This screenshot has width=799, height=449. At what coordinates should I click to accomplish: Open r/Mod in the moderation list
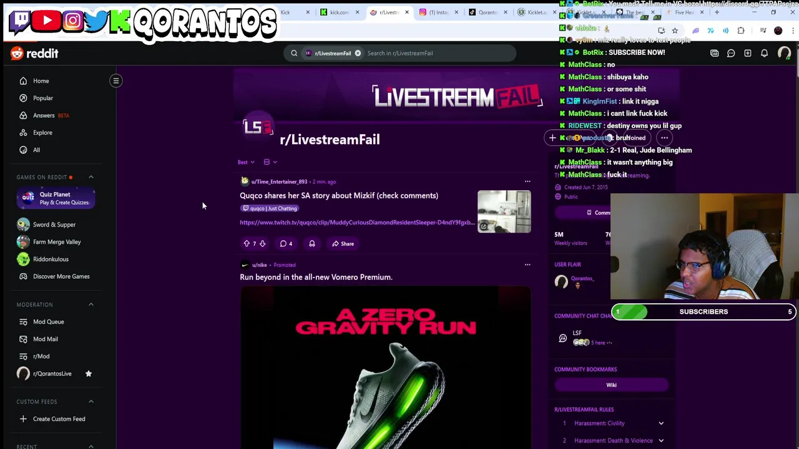pyautogui.click(x=41, y=356)
